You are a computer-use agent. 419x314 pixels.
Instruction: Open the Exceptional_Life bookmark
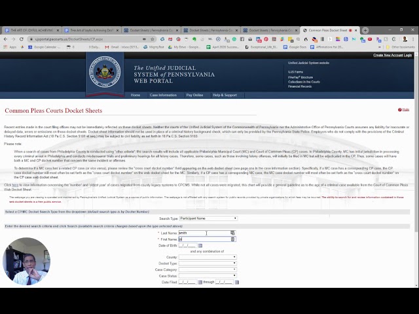pyautogui.click(x=261, y=47)
